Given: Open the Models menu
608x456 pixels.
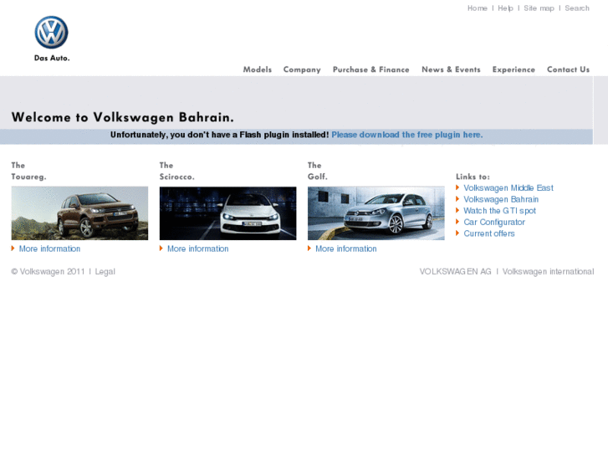Looking at the screenshot, I should [x=258, y=69].
